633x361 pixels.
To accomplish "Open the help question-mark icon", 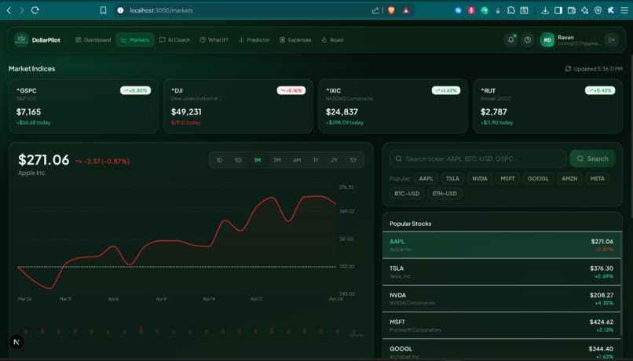I will [x=527, y=39].
